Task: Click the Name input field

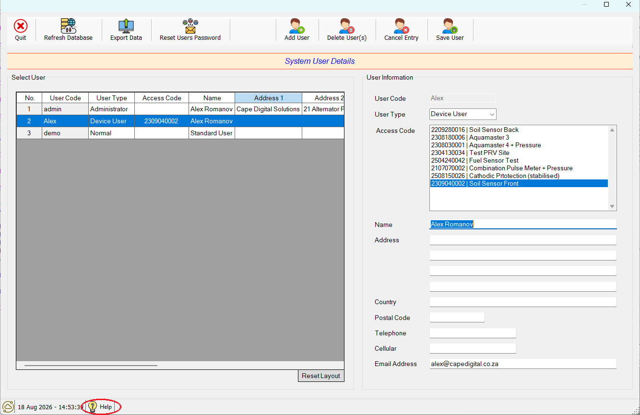Action: (x=523, y=224)
